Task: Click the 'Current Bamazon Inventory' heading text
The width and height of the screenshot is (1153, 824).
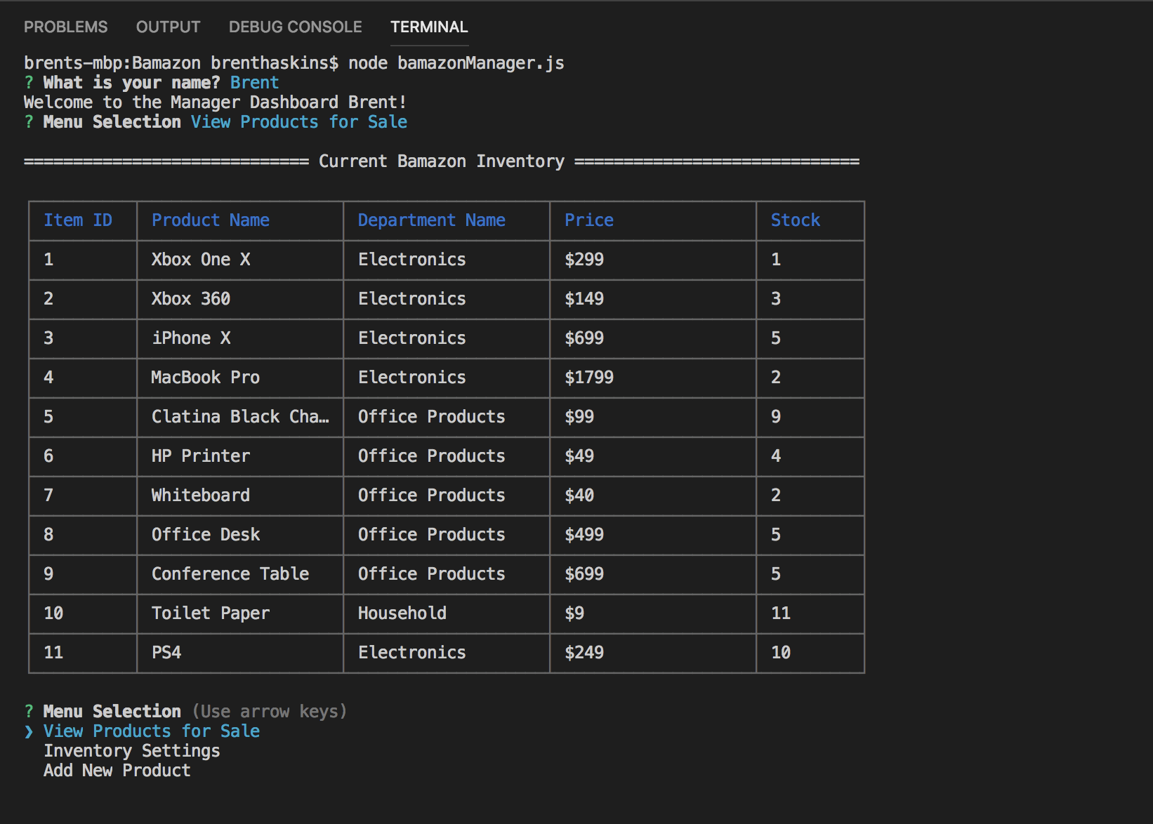Action: coord(442,161)
